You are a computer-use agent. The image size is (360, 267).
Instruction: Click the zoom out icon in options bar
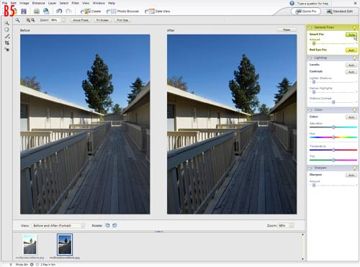click(32, 20)
